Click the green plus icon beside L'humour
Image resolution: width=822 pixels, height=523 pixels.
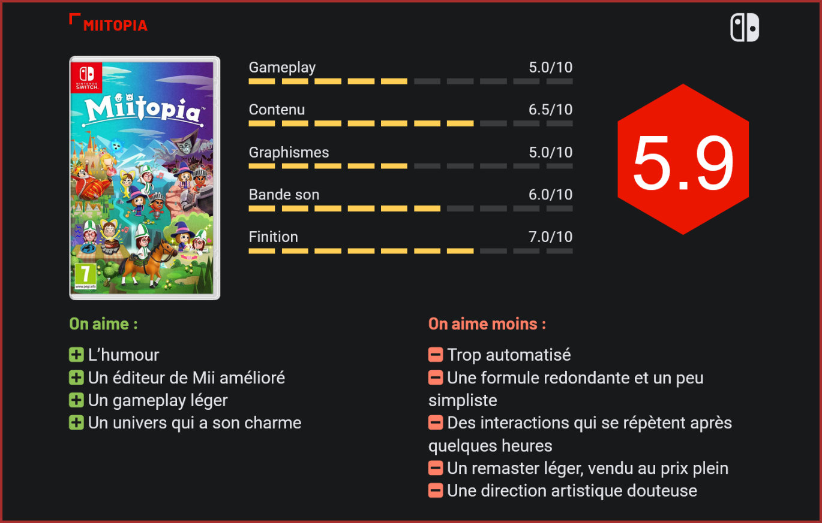pyautogui.click(x=76, y=355)
